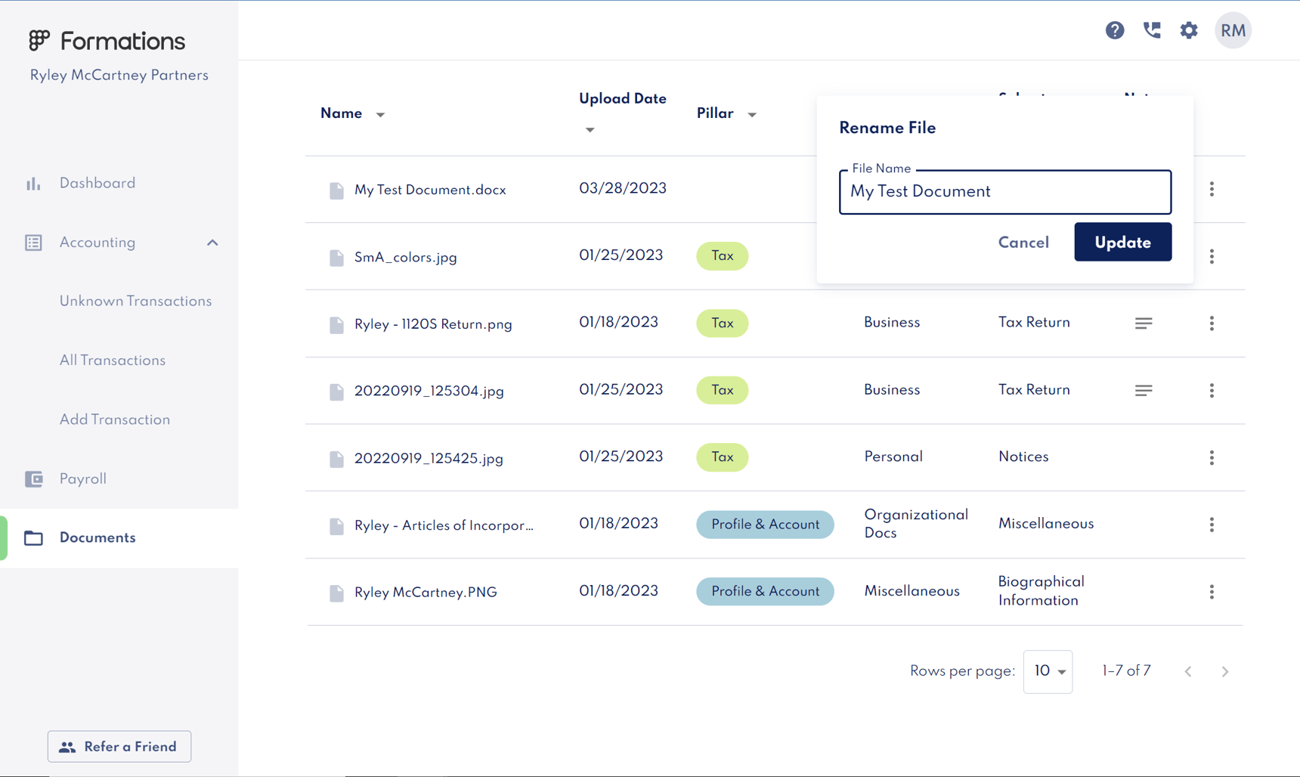Click the Refer a Friend button
This screenshot has height=777, width=1300.
point(119,747)
